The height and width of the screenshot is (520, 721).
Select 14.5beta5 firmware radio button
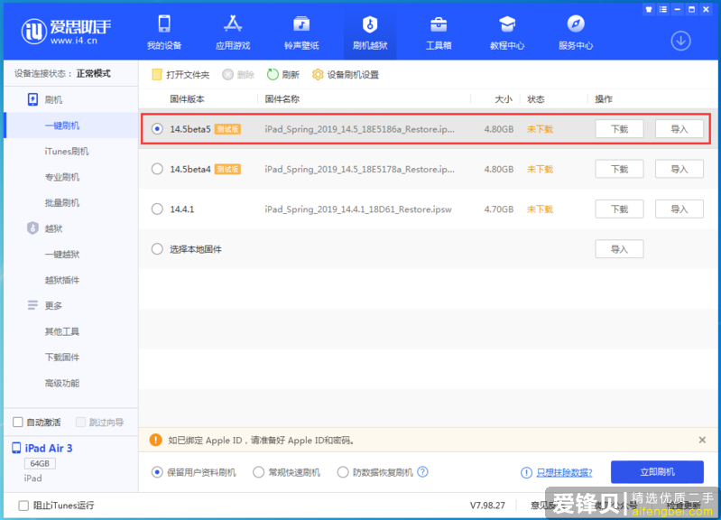(157, 129)
